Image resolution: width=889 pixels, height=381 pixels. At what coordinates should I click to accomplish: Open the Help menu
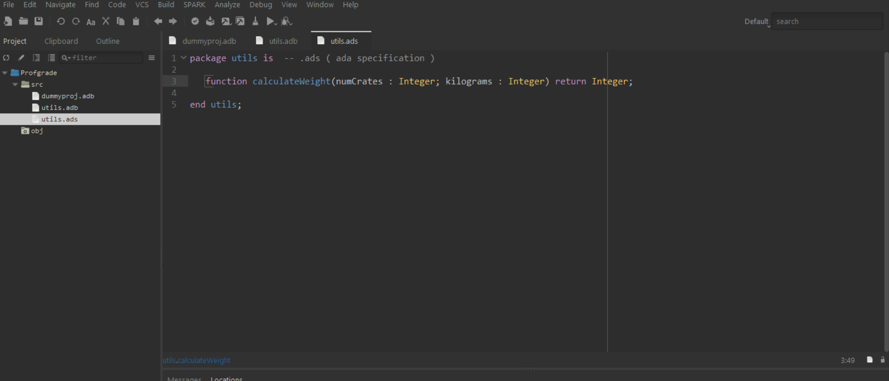coord(351,5)
